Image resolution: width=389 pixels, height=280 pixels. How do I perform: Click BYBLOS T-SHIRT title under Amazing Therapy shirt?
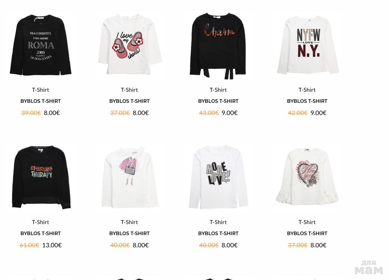pyautogui.click(x=41, y=234)
